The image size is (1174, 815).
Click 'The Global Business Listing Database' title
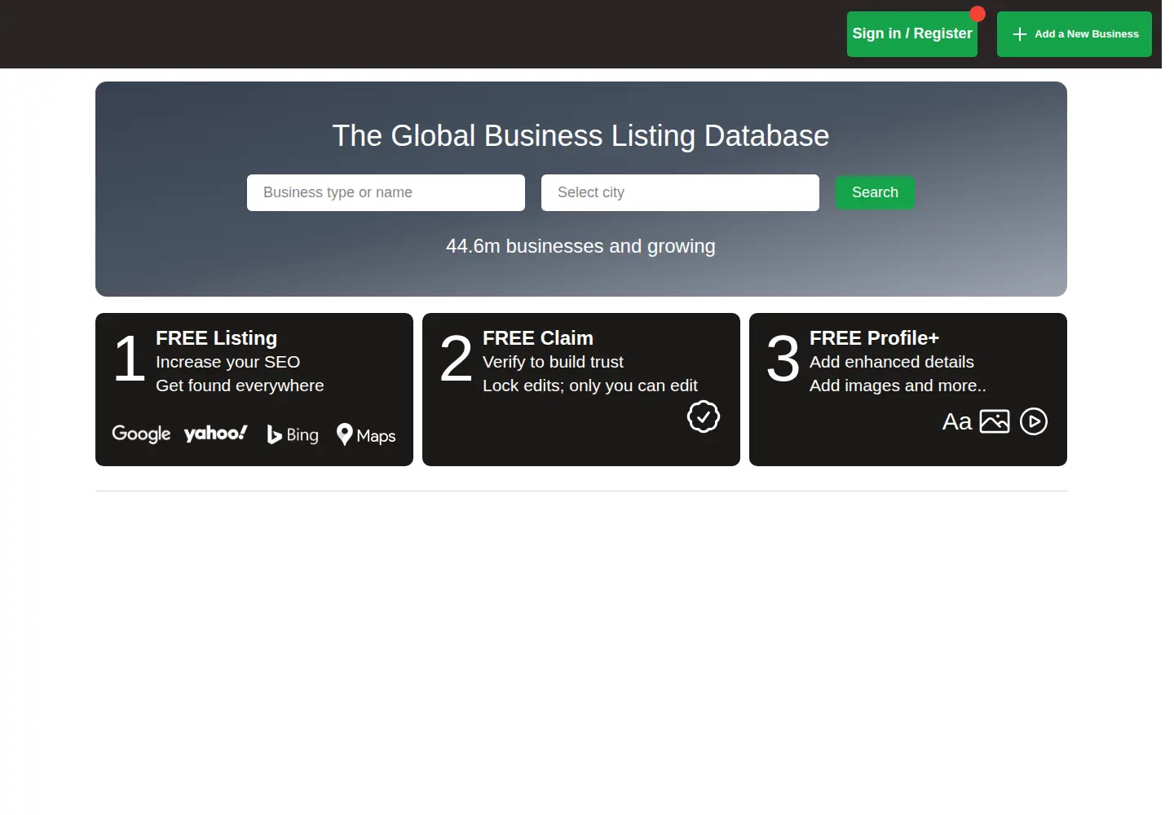coord(580,136)
